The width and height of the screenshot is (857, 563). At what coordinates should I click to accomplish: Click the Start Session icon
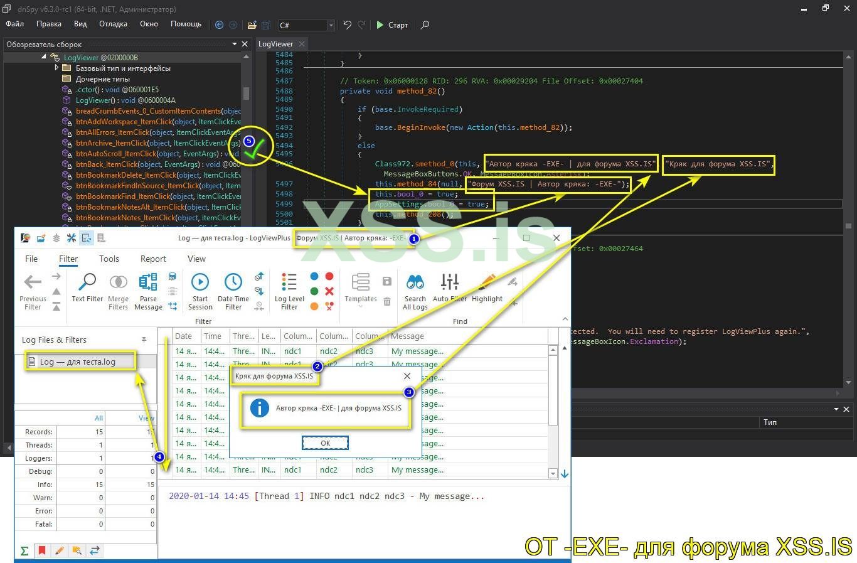[200, 282]
